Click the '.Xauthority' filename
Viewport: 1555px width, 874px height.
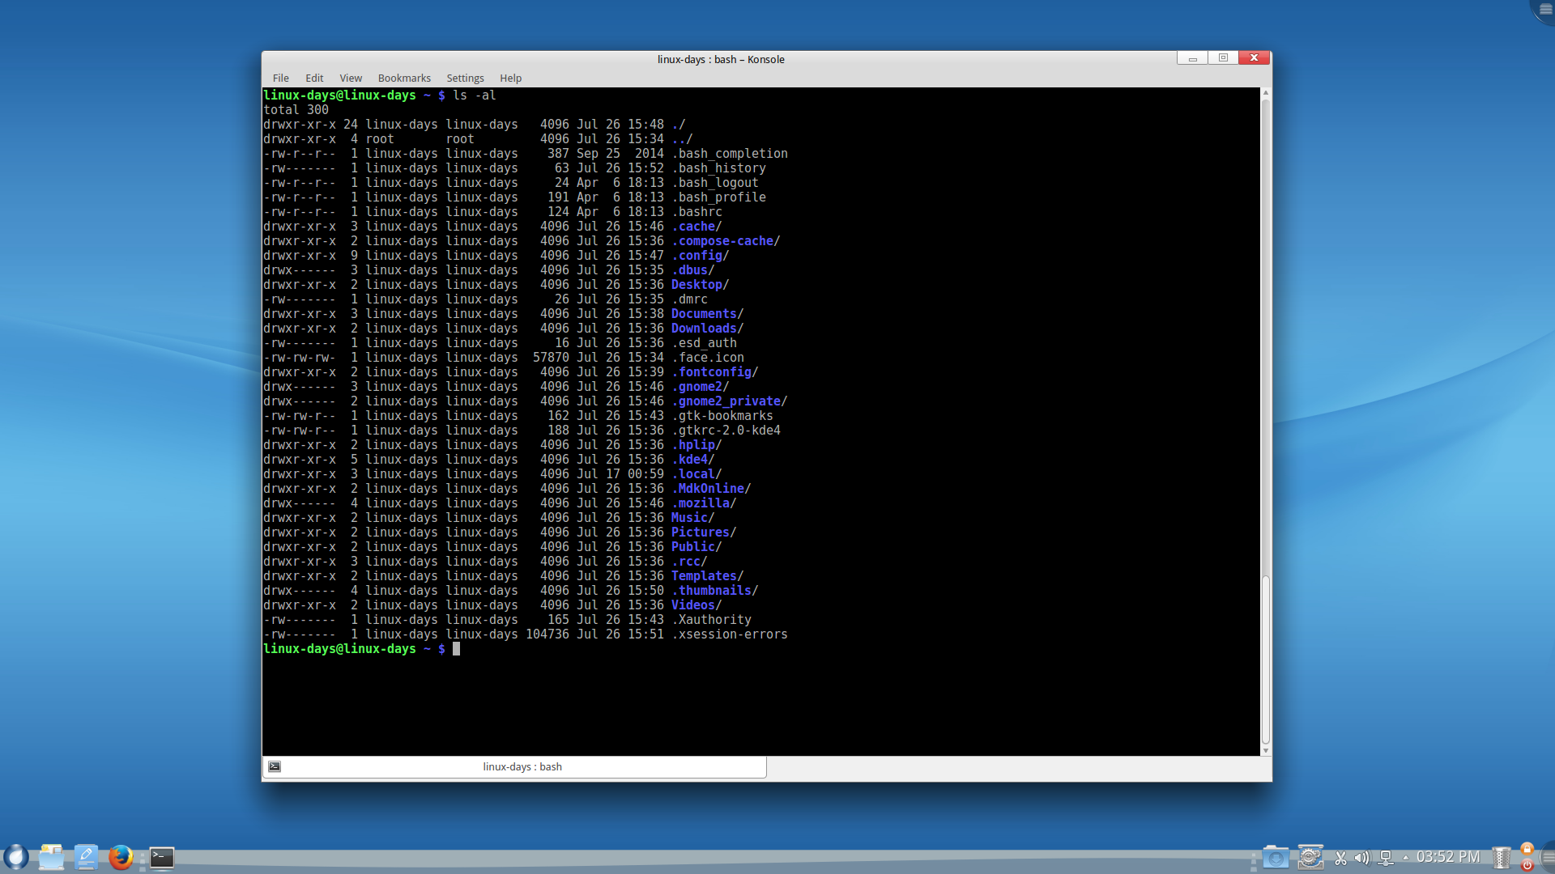pyautogui.click(x=711, y=620)
